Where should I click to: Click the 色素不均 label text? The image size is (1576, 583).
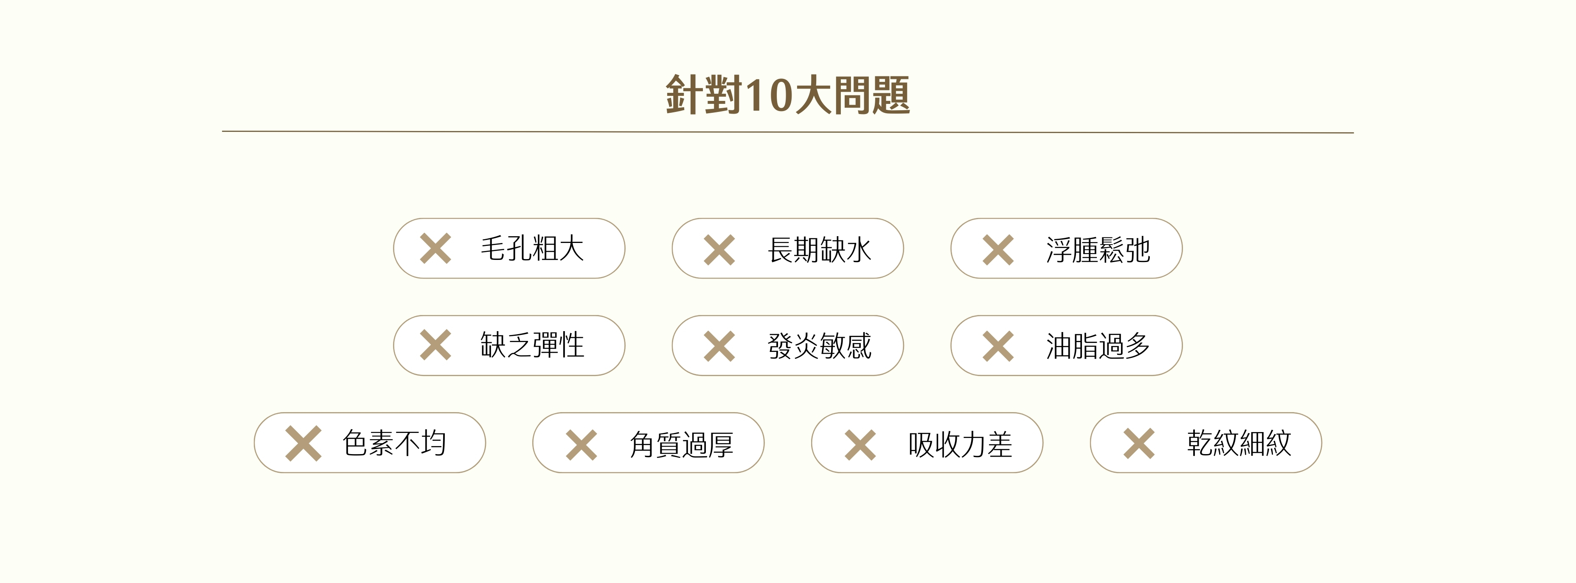pos(394,443)
